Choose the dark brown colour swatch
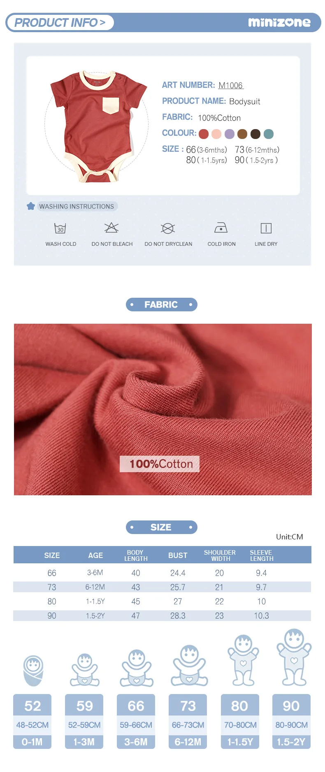 tap(255, 134)
